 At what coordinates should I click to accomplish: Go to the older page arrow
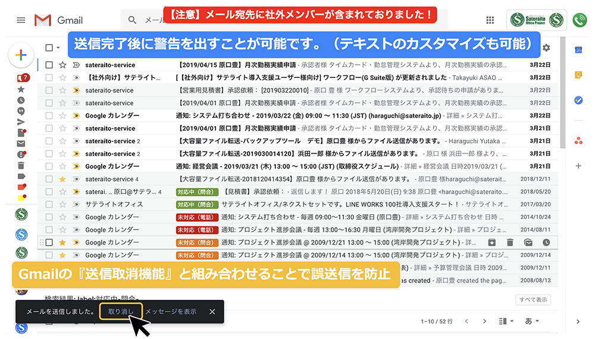[484, 321]
